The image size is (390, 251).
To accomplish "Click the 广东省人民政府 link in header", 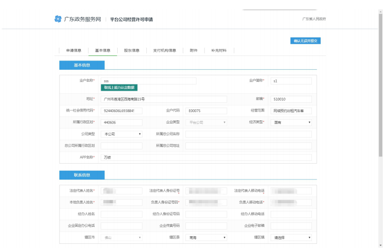I will [x=314, y=19].
